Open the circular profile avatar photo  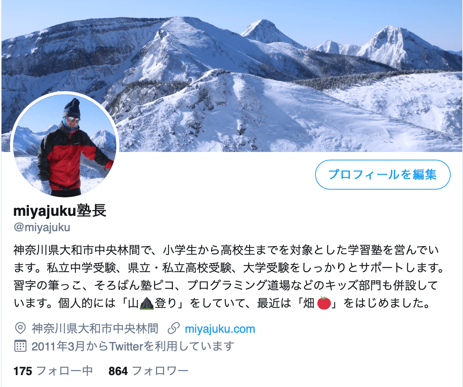pyautogui.click(x=65, y=145)
